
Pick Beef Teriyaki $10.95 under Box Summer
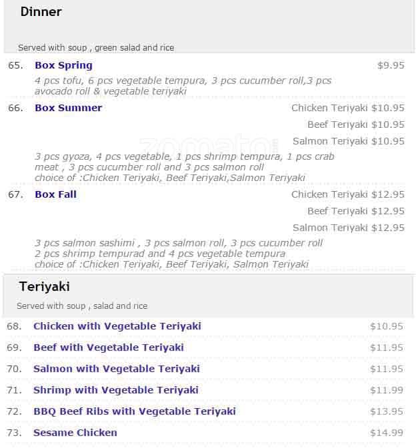(x=355, y=124)
